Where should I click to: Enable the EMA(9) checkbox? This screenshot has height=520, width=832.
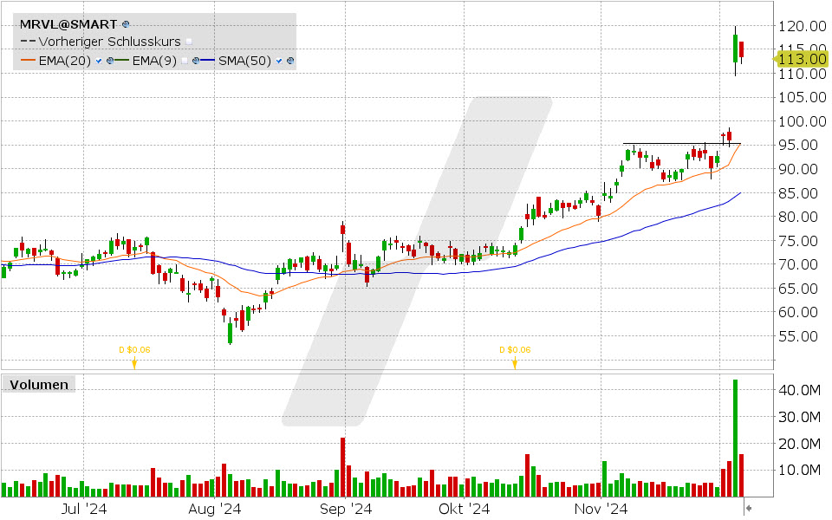tap(185, 61)
